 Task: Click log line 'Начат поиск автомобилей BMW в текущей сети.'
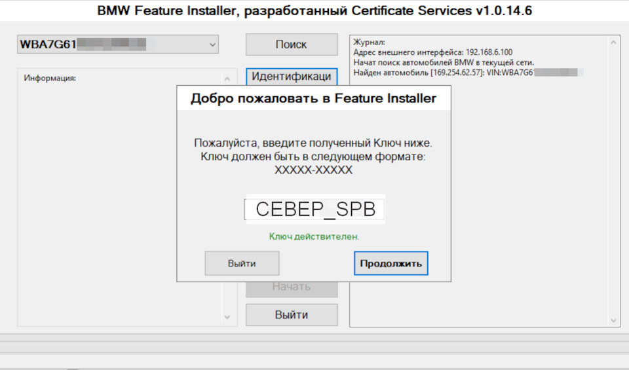point(444,62)
